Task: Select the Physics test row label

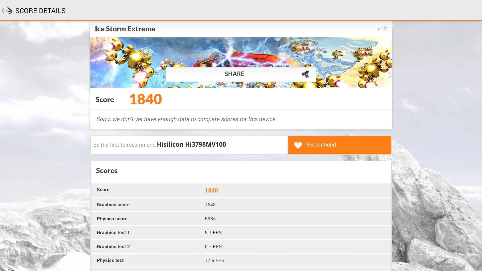Action: [110, 260]
